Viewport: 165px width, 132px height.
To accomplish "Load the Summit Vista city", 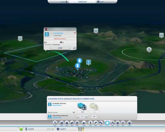I will pos(60,48).
